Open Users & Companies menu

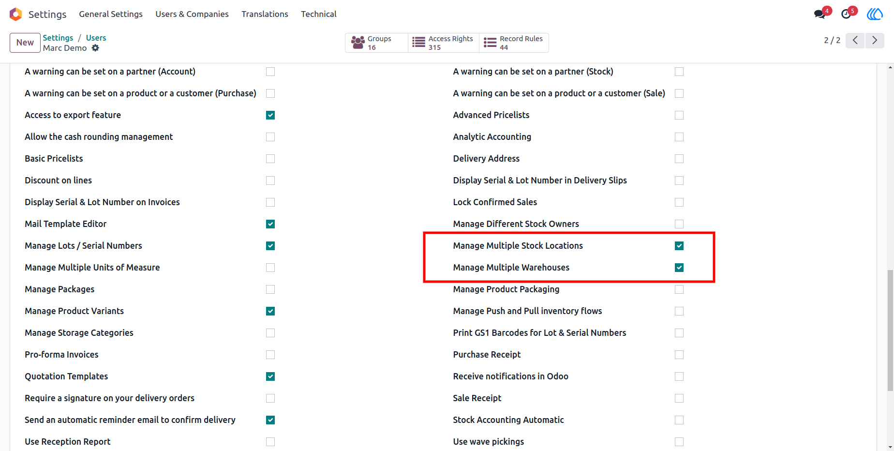pos(192,14)
